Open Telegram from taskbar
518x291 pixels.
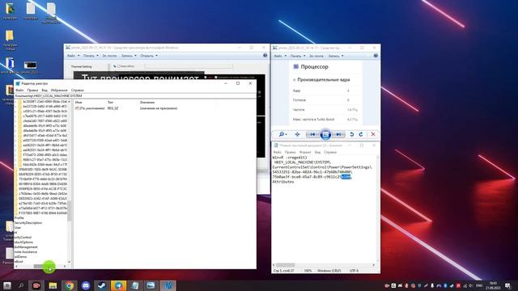pyautogui.click(x=119, y=285)
